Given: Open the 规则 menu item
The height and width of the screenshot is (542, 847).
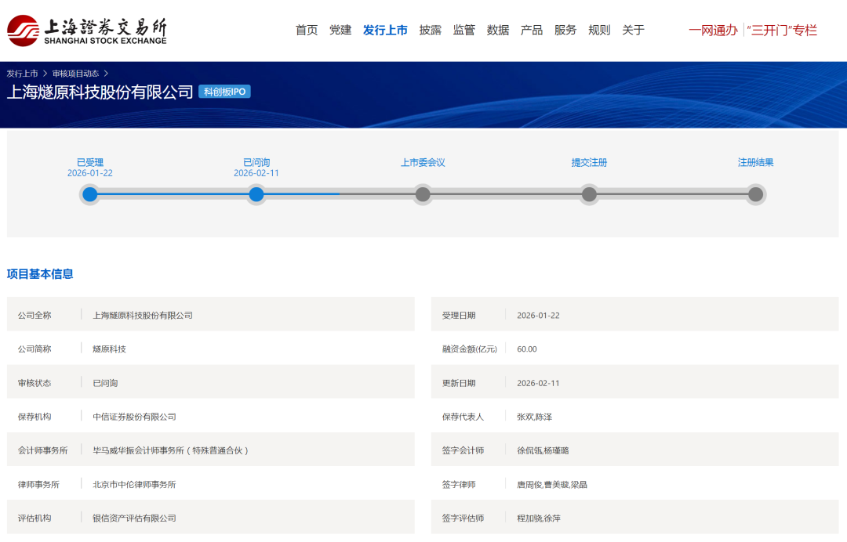Looking at the screenshot, I should click(x=599, y=31).
